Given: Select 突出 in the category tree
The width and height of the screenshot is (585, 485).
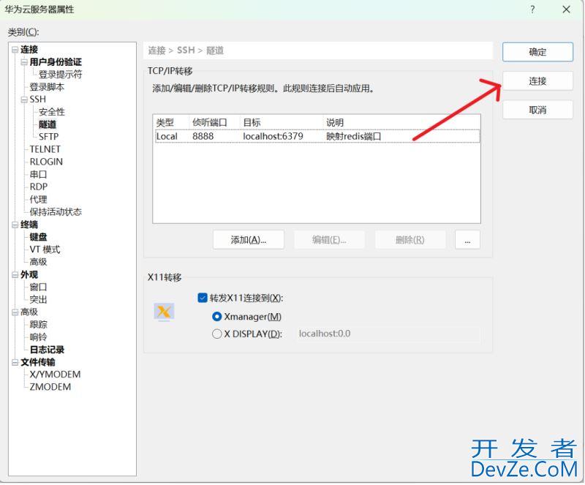Looking at the screenshot, I should [38, 299].
